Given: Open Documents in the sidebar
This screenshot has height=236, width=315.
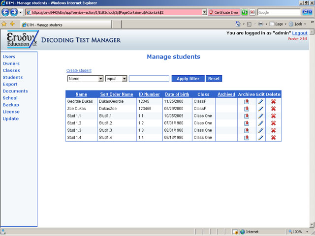Looking at the screenshot, I should click(15, 91).
